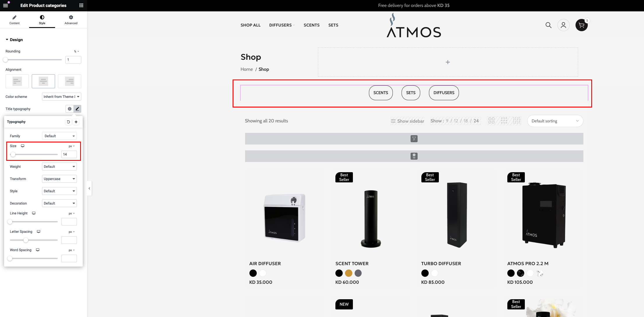Open the Default sorting dropdown
The width and height of the screenshot is (644, 317).
pyautogui.click(x=555, y=121)
